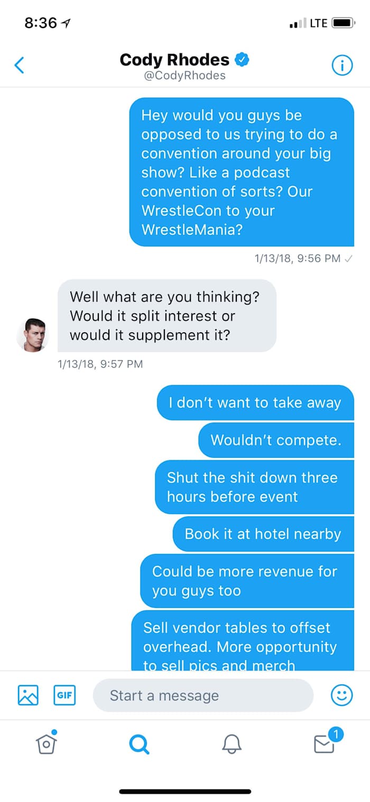Open the Search icon
The height and width of the screenshot is (802, 370).
[x=138, y=744]
